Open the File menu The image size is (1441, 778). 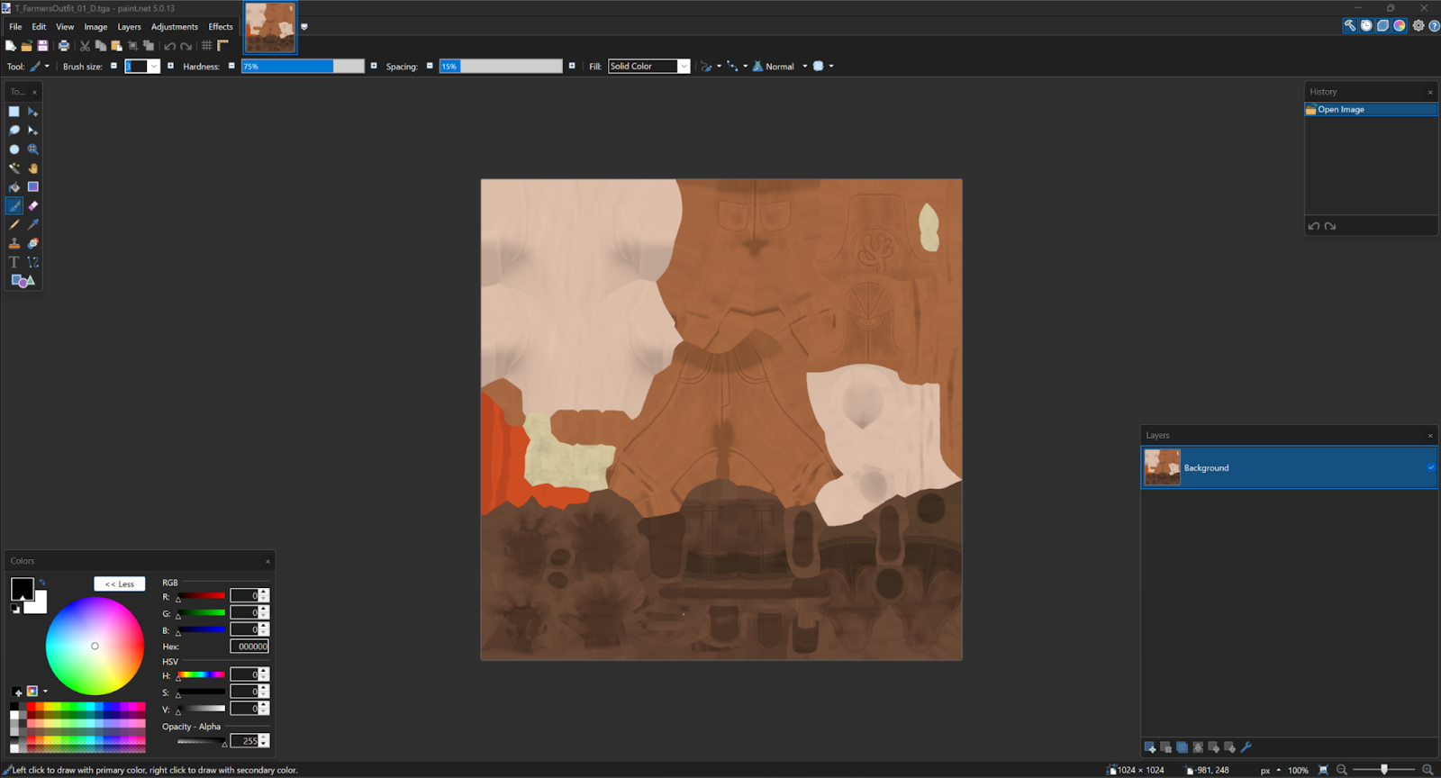pos(15,27)
